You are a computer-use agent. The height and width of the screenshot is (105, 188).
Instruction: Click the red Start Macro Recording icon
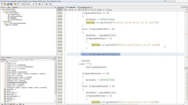coord(103,10)
